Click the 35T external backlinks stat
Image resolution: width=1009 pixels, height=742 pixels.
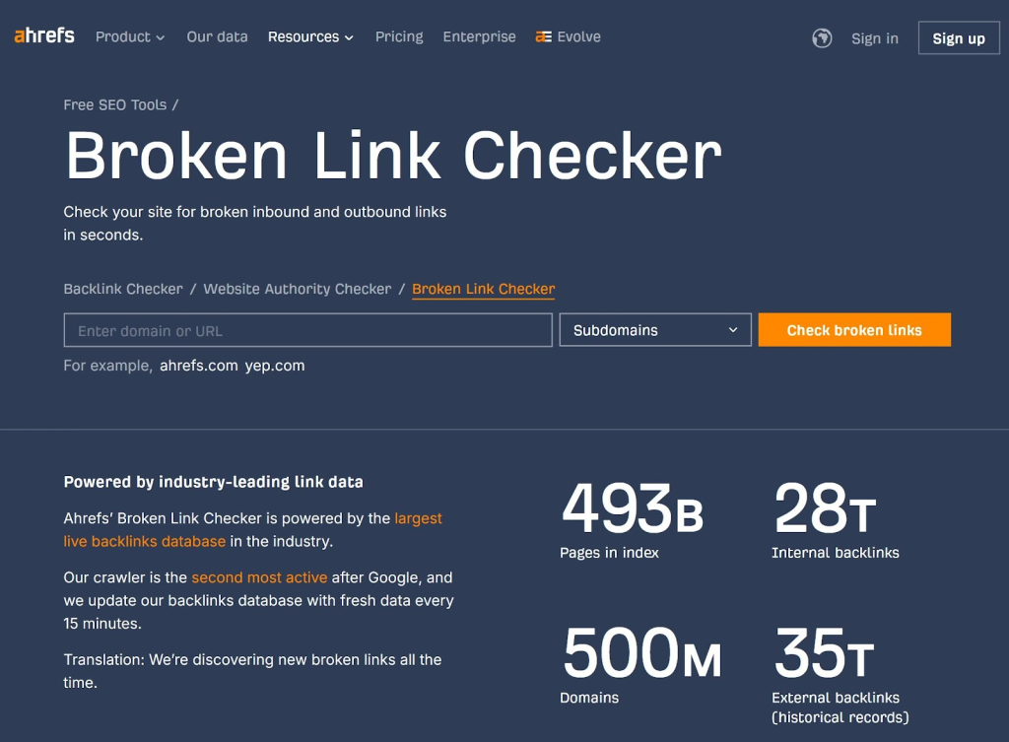pos(840,675)
